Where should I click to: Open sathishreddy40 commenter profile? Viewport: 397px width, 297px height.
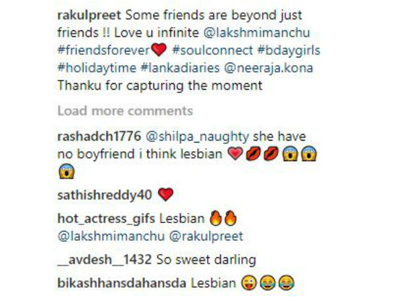(105, 196)
